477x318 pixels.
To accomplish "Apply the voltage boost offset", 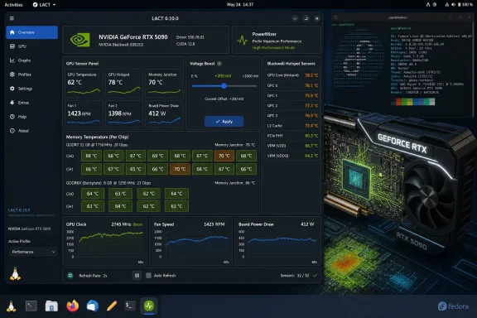I will click(224, 122).
